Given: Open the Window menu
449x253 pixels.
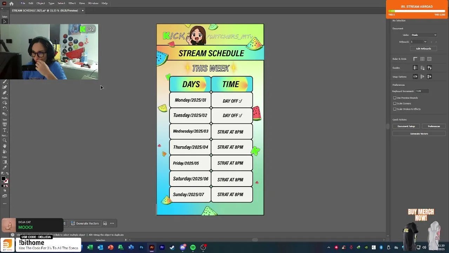Looking at the screenshot, I should [93, 3].
